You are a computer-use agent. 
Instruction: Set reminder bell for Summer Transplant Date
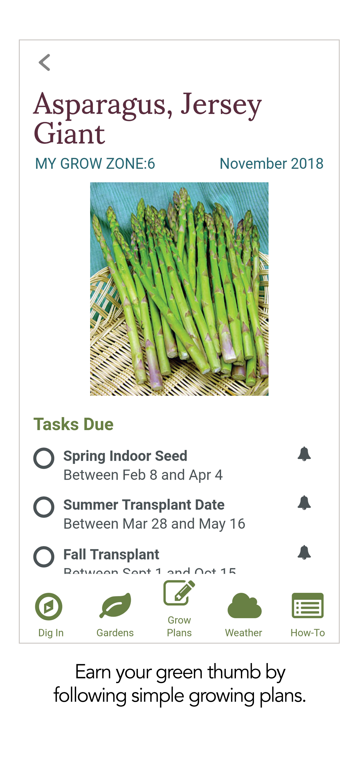click(x=304, y=503)
